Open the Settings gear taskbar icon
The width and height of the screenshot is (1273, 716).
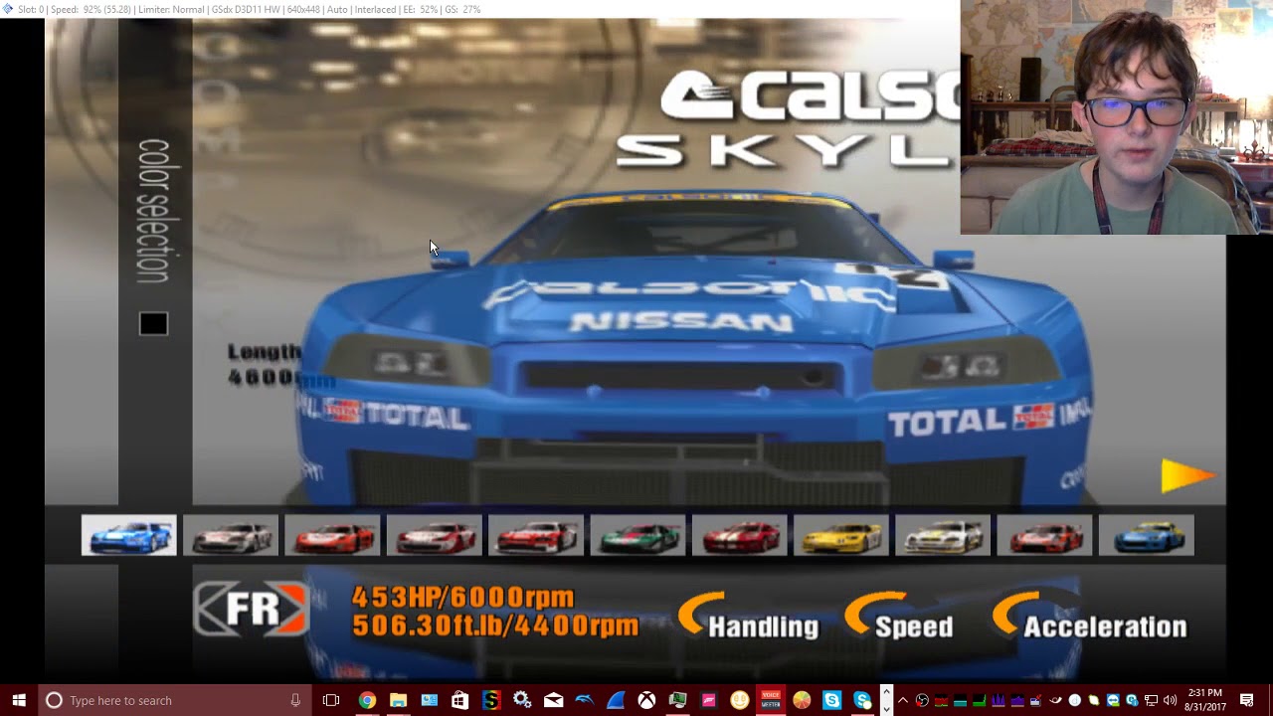pos(522,700)
